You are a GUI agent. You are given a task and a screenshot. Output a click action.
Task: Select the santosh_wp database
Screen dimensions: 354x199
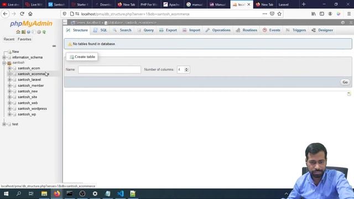coord(27,114)
